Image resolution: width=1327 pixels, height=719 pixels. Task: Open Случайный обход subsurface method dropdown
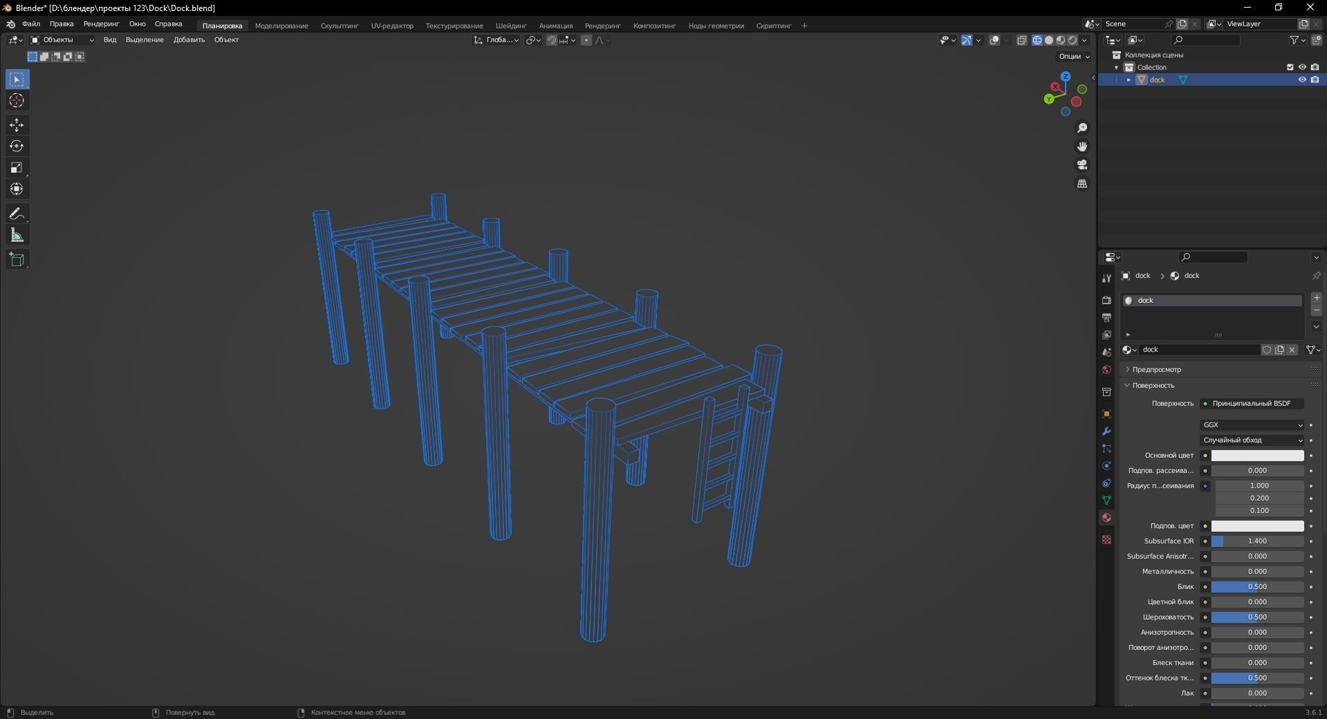tap(1252, 440)
